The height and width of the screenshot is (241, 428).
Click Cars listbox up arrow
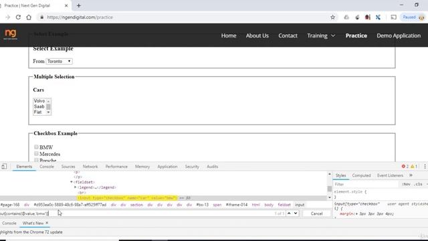pos(48,101)
